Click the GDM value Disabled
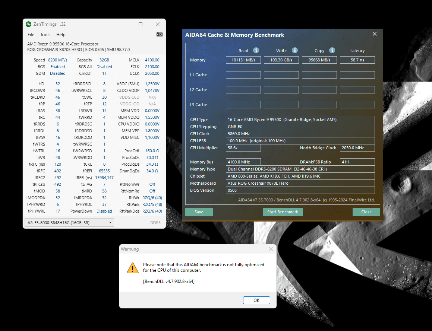The height and width of the screenshot is (331, 432). point(57,73)
